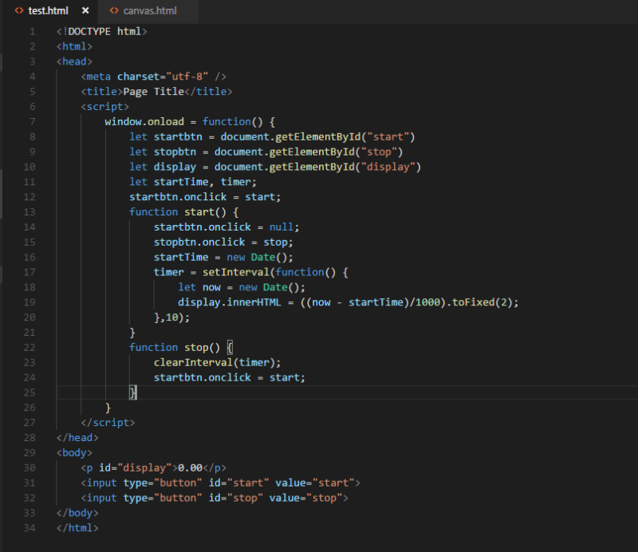Image resolution: width=638 pixels, height=552 pixels.
Task: Click line number 34 in the gutter
Action: 30,528
